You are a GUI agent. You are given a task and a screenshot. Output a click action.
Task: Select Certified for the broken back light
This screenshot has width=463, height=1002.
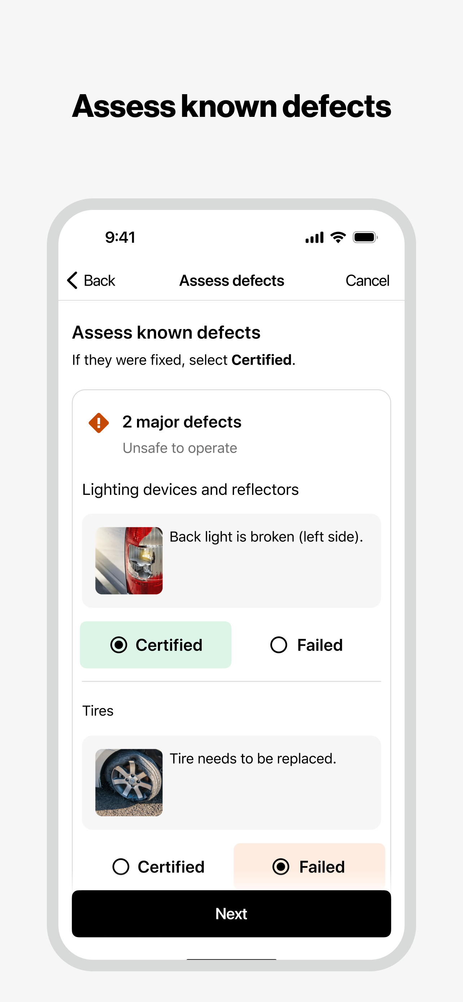[x=156, y=645]
